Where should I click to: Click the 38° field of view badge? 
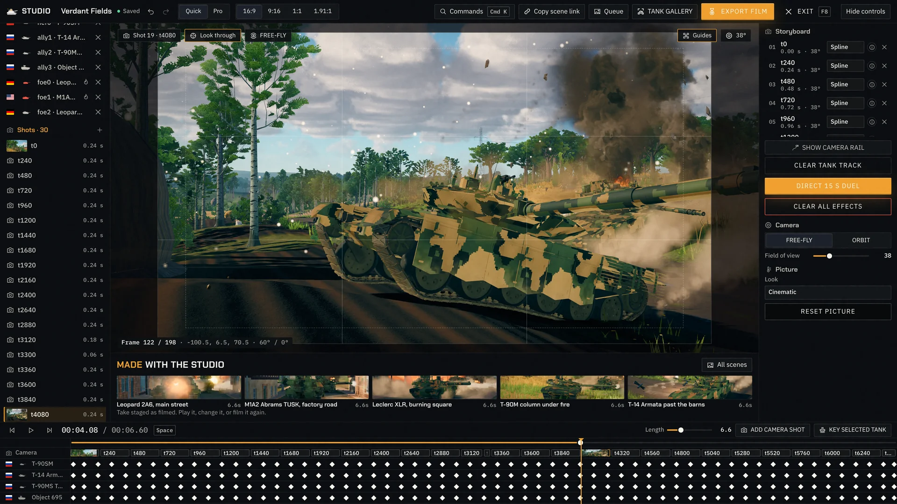click(736, 35)
